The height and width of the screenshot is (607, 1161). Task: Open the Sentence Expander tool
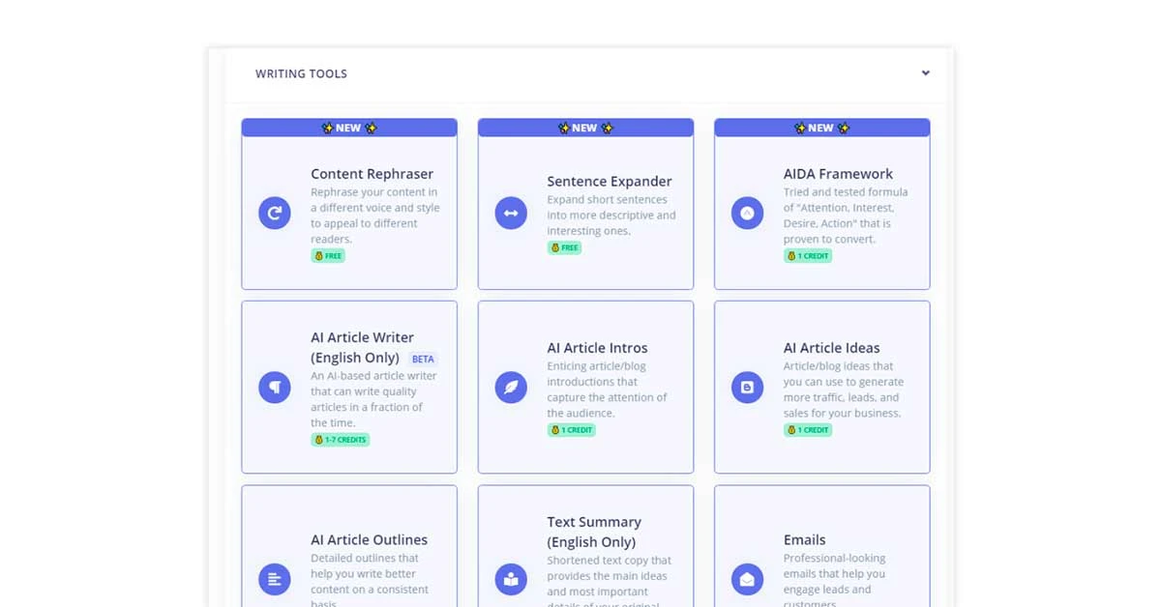[x=609, y=182]
